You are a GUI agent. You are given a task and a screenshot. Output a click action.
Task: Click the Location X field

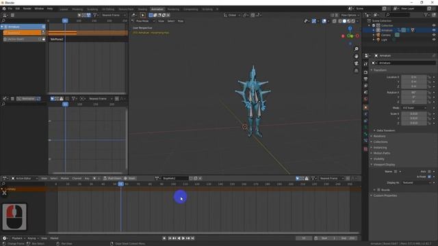[414, 77]
